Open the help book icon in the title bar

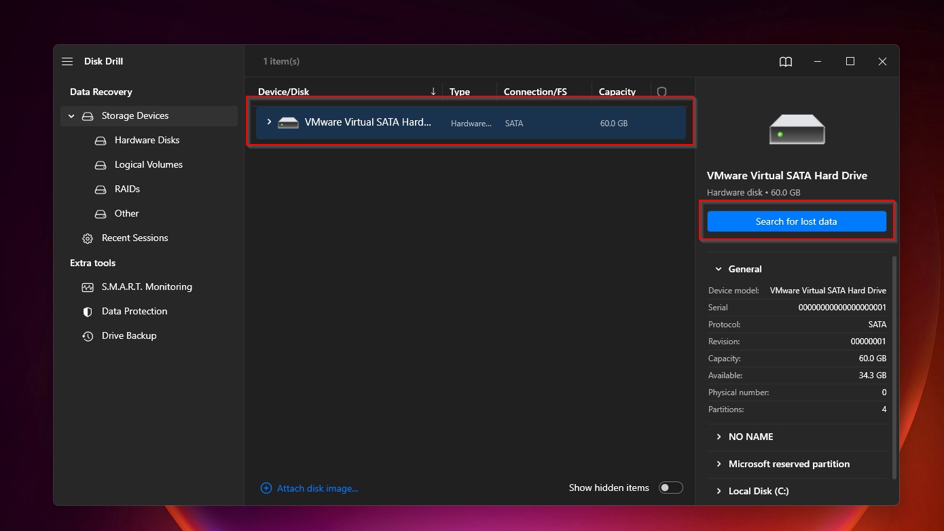point(786,62)
